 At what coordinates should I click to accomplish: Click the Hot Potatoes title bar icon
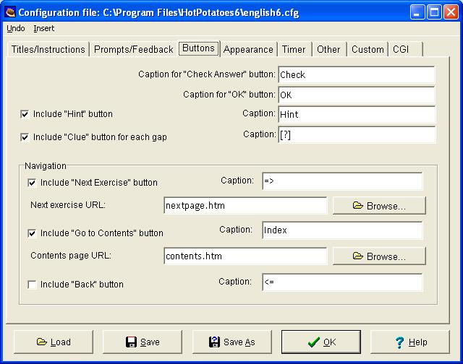(x=11, y=12)
